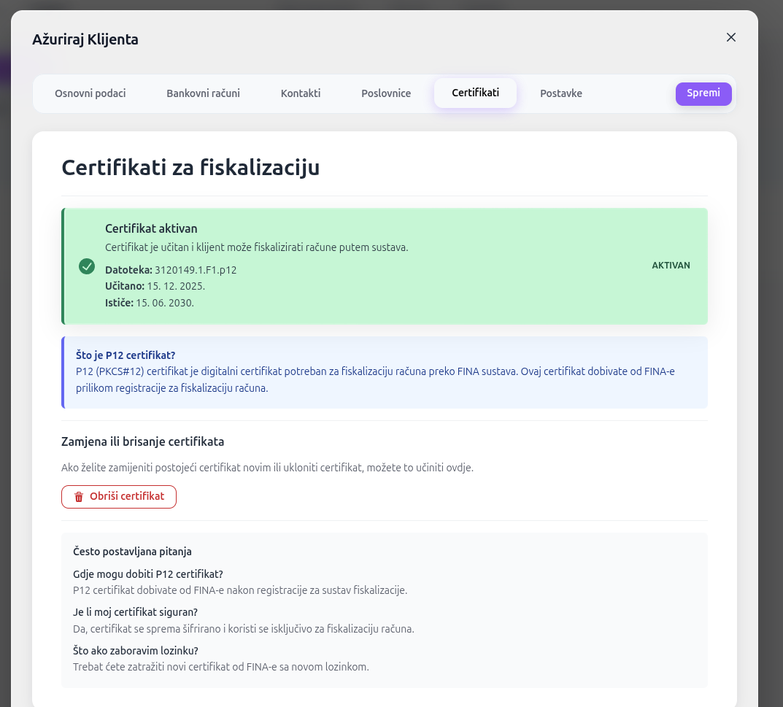Click the Je li moj certifikat siguran? question
This screenshot has width=783, height=707.
pyautogui.click(x=136, y=612)
